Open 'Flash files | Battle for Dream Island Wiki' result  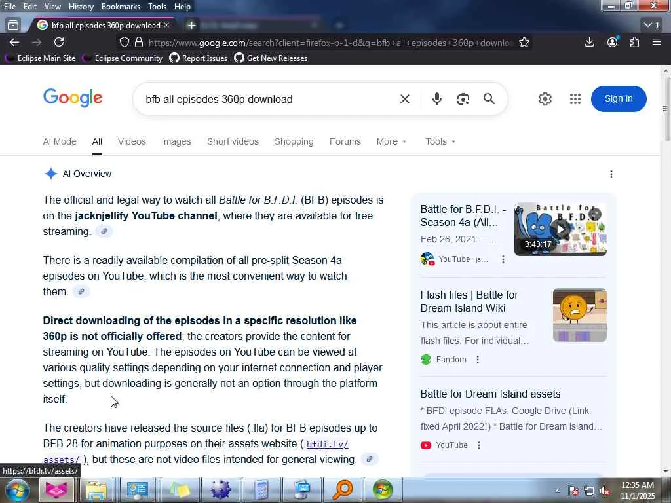tap(469, 301)
